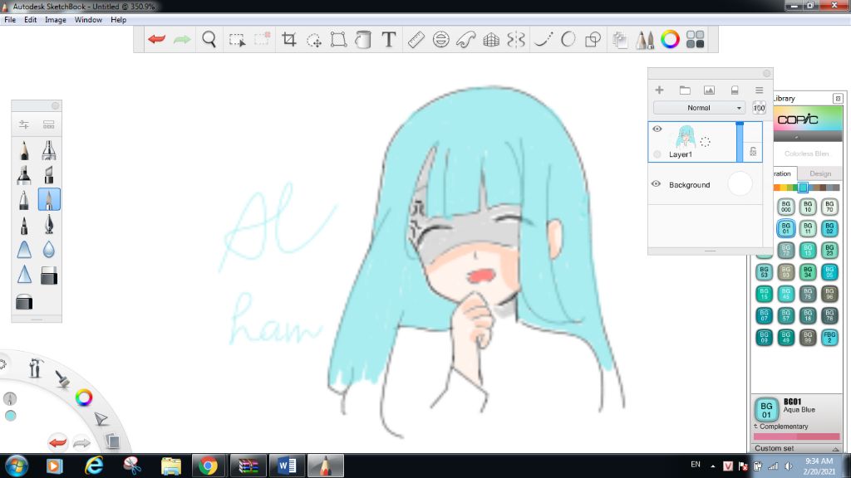Select the Text tool
Image resolution: width=851 pixels, height=478 pixels.
point(389,39)
